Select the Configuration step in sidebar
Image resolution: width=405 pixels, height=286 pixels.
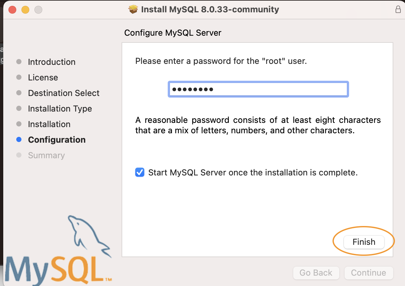coord(57,140)
